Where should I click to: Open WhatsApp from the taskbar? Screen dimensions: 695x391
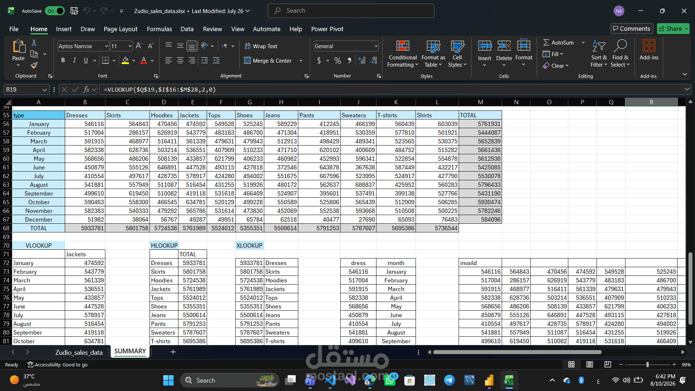(x=390, y=380)
